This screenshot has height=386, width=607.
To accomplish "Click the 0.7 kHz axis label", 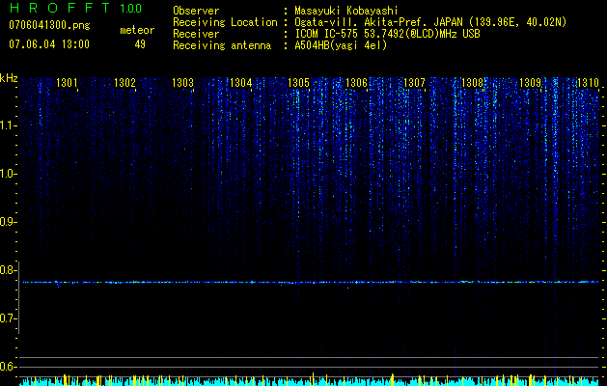I will click(8, 318).
